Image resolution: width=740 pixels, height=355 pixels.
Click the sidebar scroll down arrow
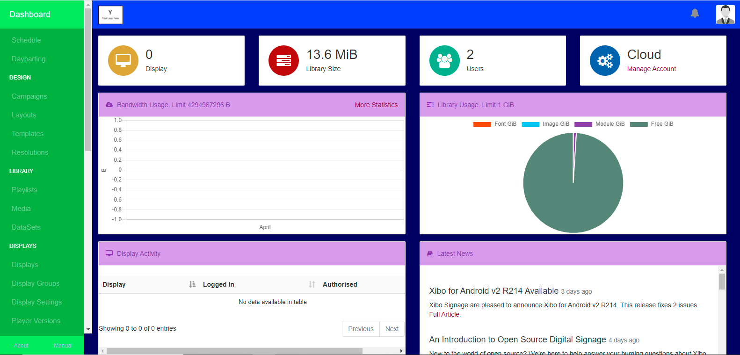click(x=88, y=329)
